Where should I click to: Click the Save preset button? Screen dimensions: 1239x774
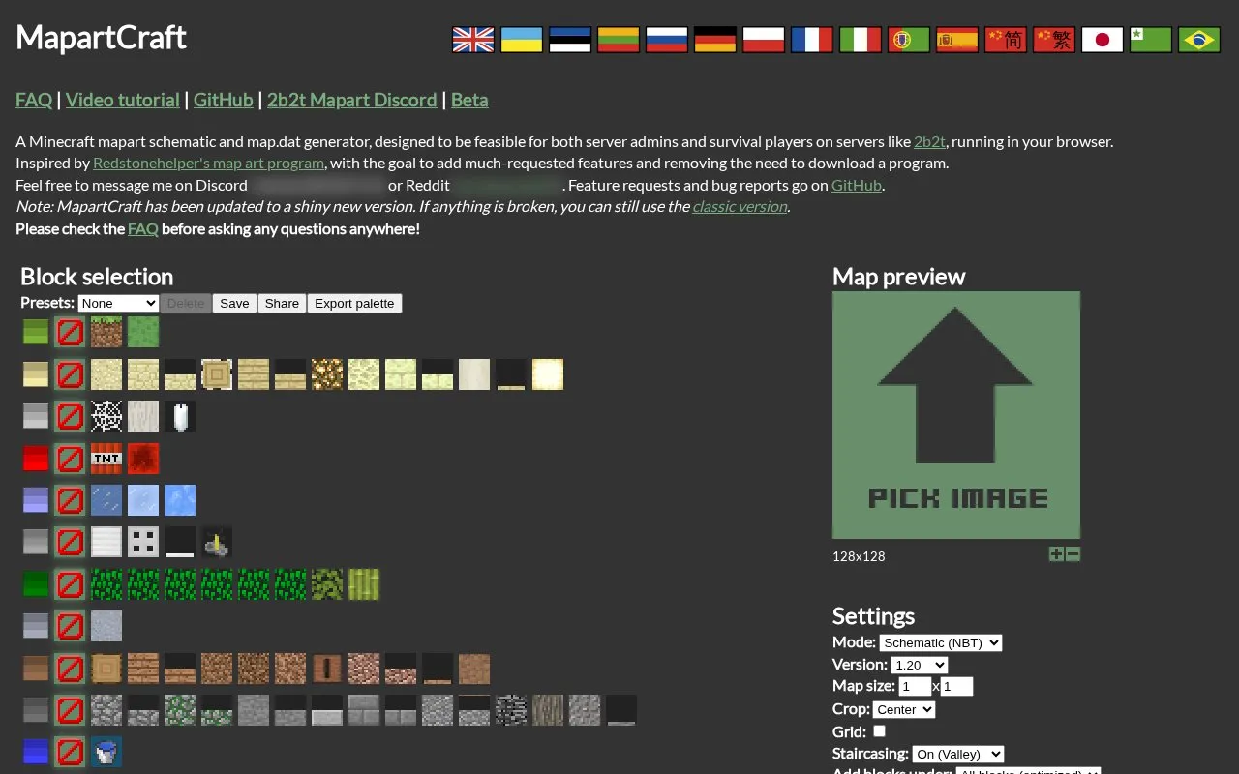pos(234,303)
